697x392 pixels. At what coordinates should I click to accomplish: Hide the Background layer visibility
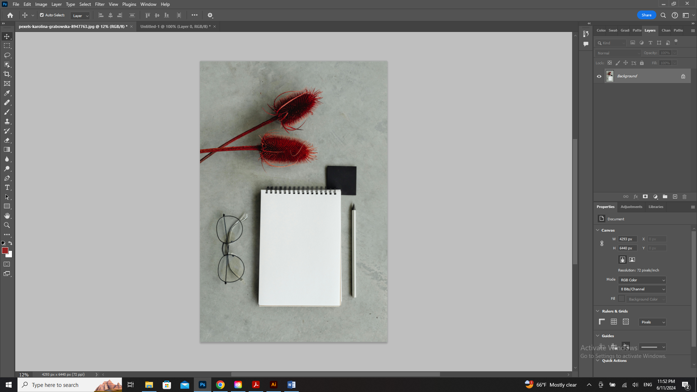(x=599, y=76)
